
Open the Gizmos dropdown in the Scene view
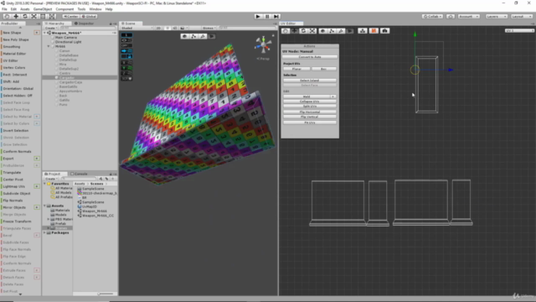[x=209, y=28]
